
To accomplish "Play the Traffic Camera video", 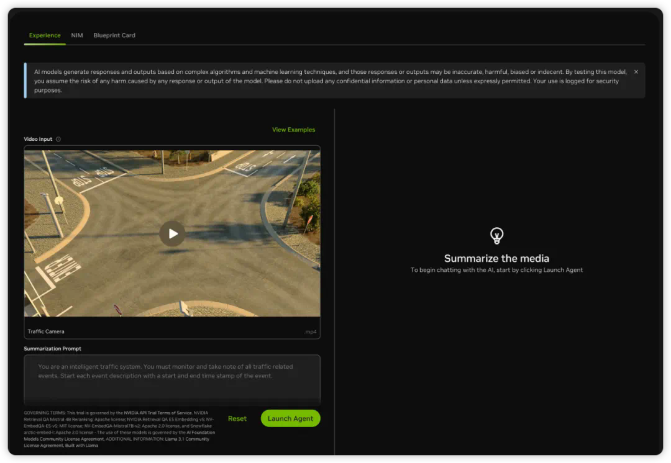I will click(173, 233).
